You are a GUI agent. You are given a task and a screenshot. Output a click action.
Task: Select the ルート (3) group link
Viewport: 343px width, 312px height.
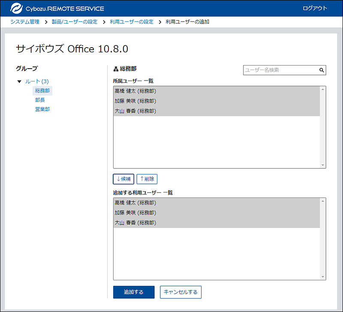click(37, 81)
